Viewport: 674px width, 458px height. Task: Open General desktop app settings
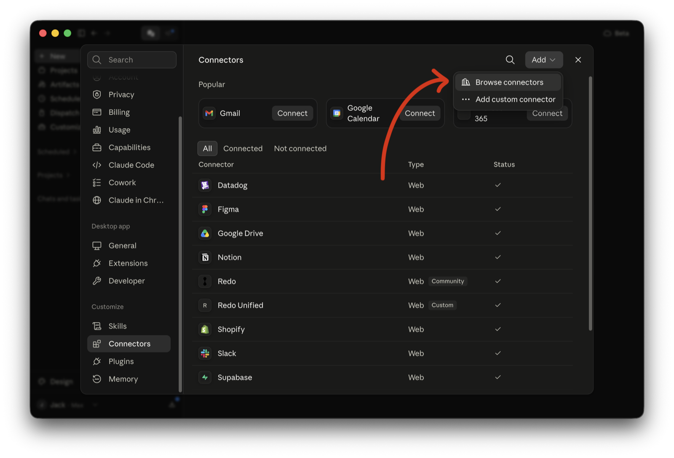(128, 246)
